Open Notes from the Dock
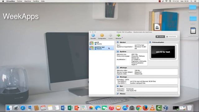The height and width of the screenshot is (112, 199). [x=50, y=108]
